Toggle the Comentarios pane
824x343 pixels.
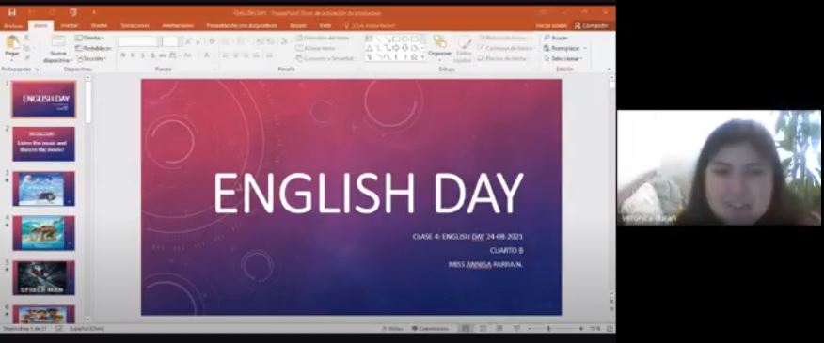pos(431,328)
